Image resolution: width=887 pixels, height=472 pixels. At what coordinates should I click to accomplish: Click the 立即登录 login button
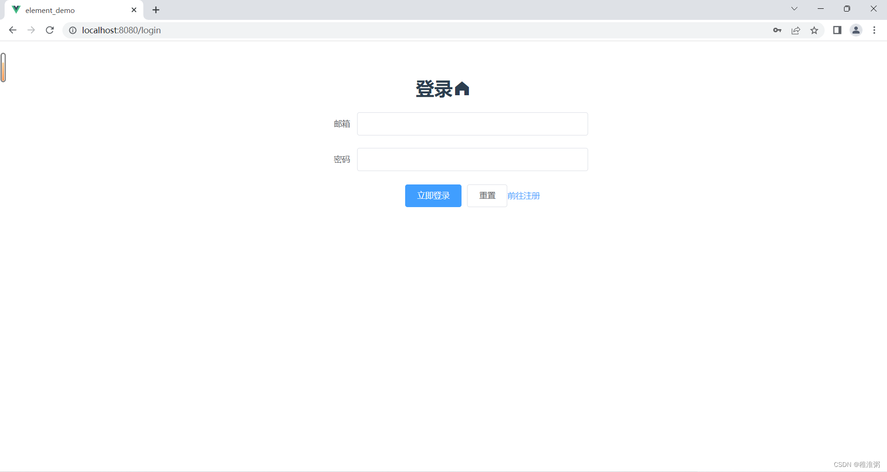coord(433,196)
